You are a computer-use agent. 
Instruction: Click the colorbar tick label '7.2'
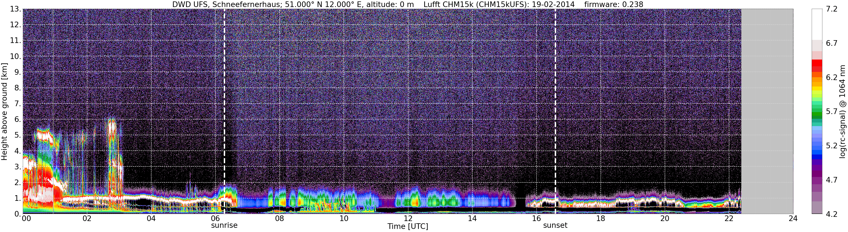point(832,9)
